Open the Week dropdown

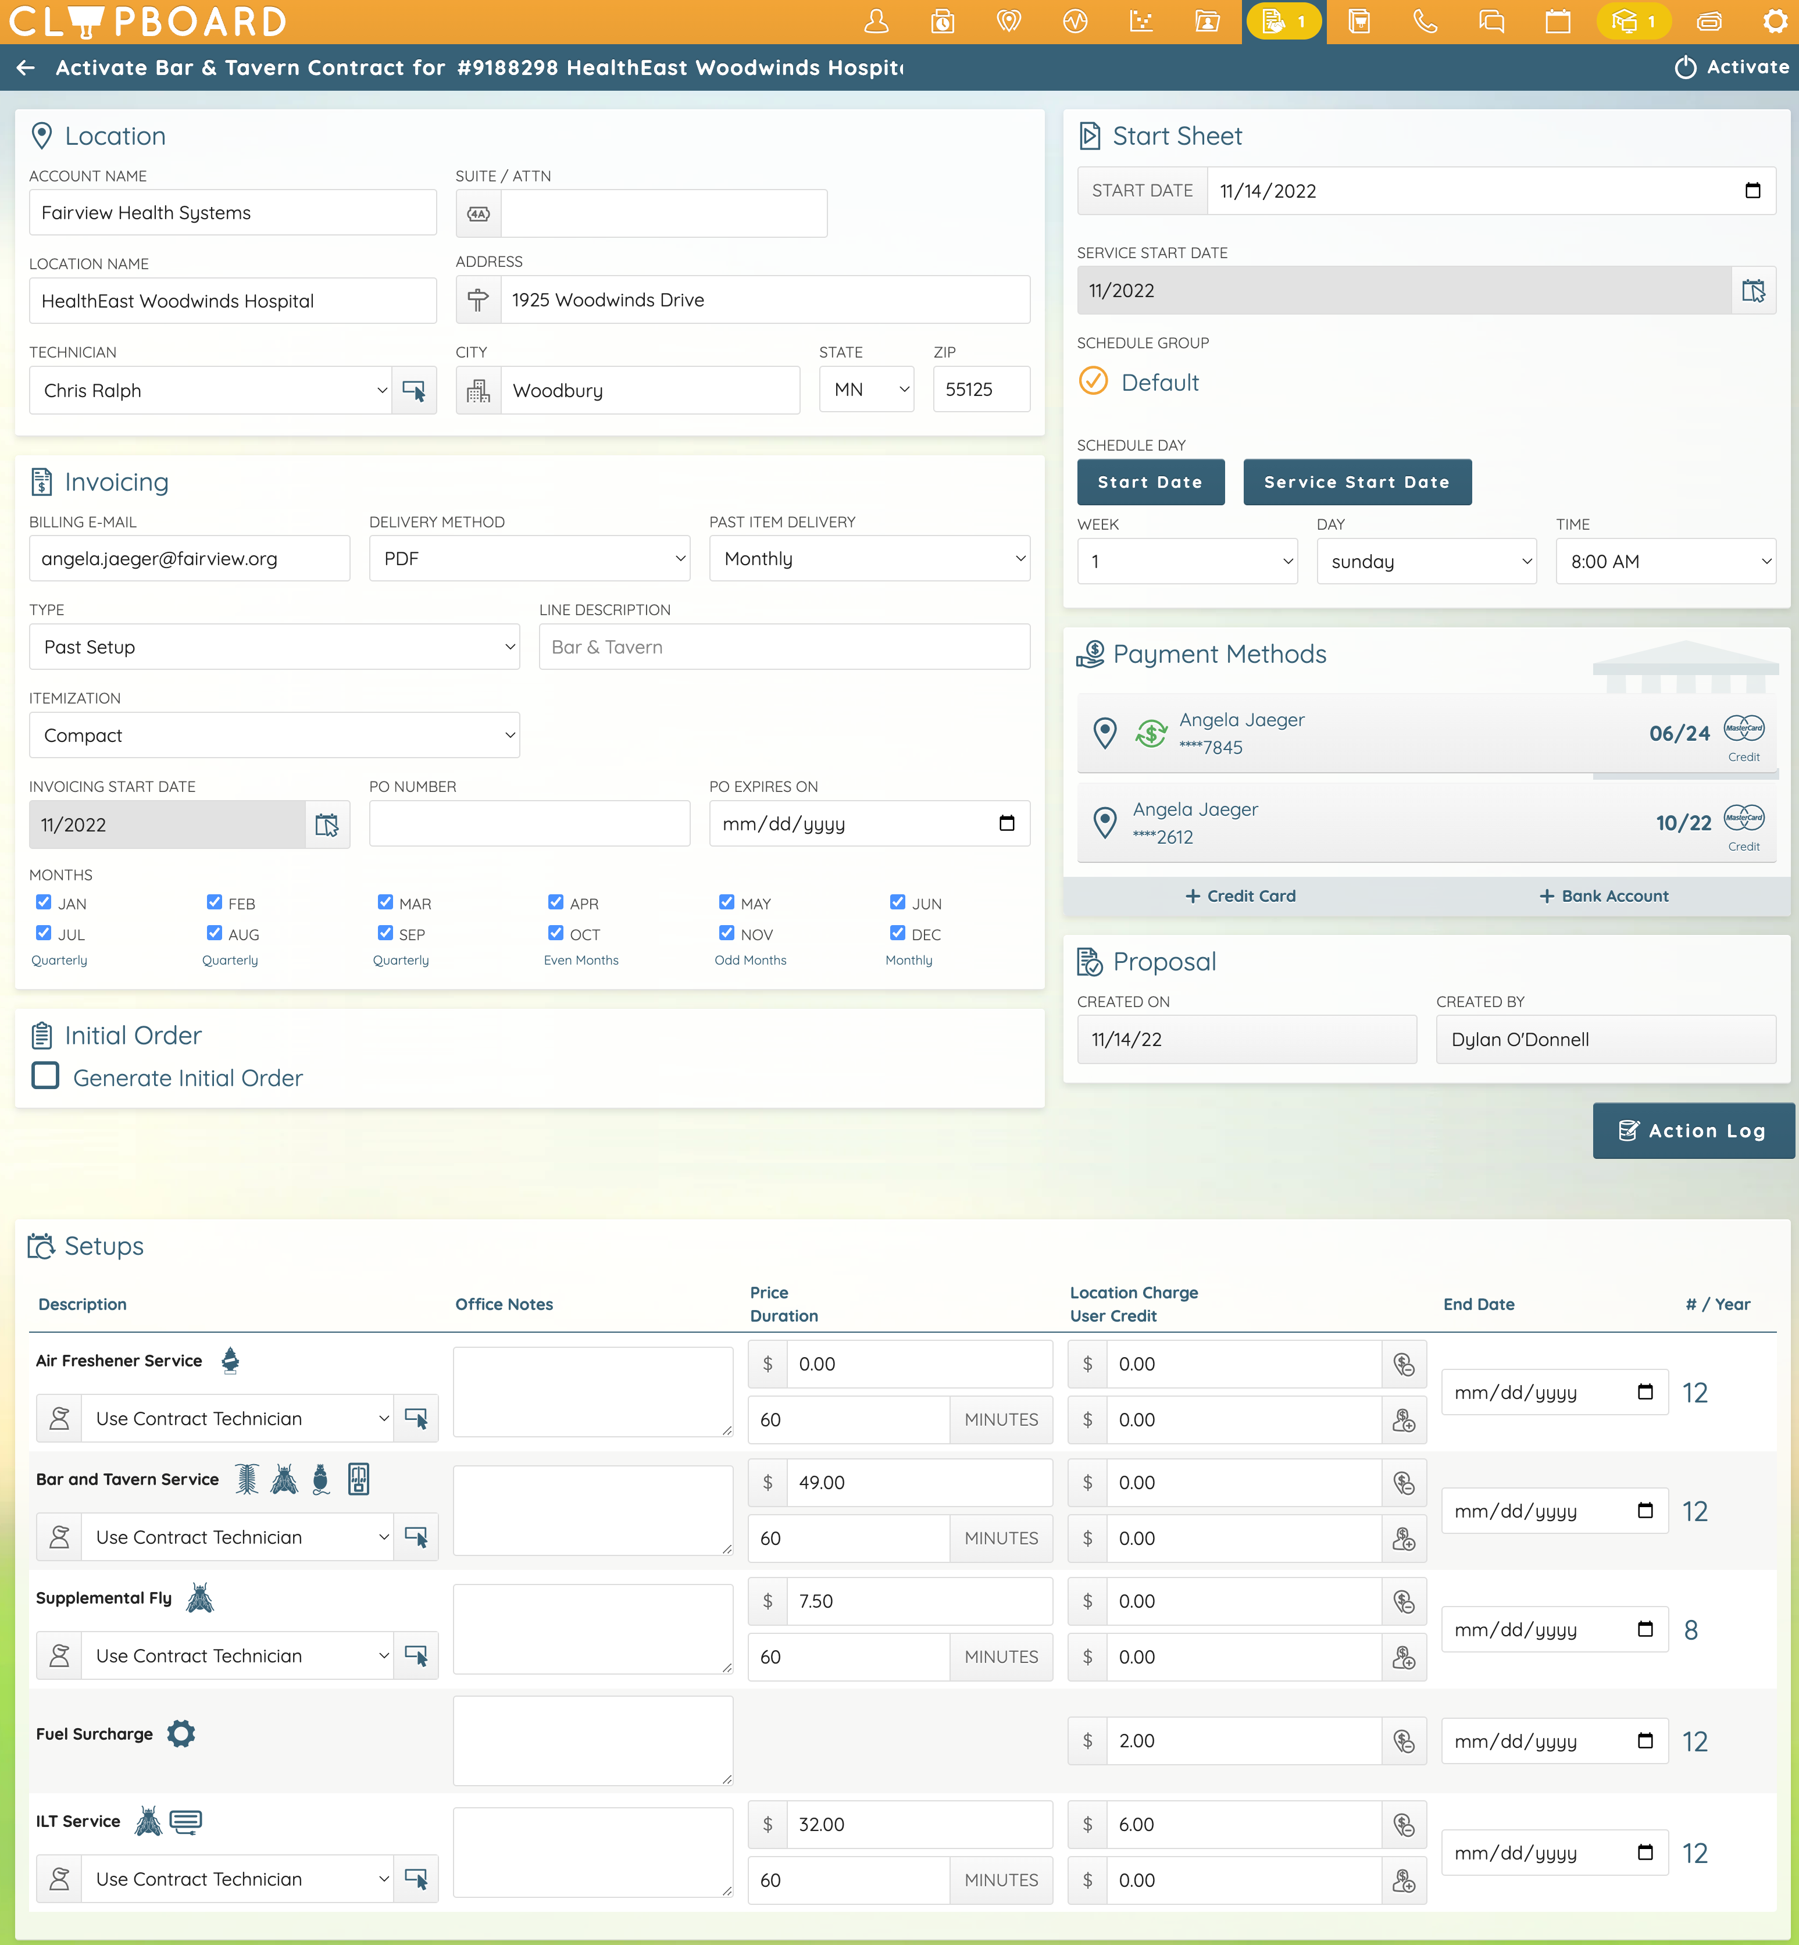coord(1187,562)
